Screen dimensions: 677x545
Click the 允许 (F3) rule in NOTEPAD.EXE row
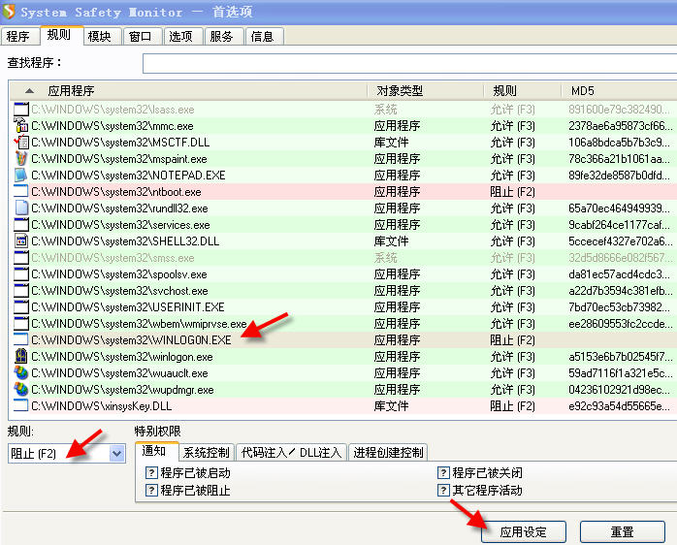512,176
